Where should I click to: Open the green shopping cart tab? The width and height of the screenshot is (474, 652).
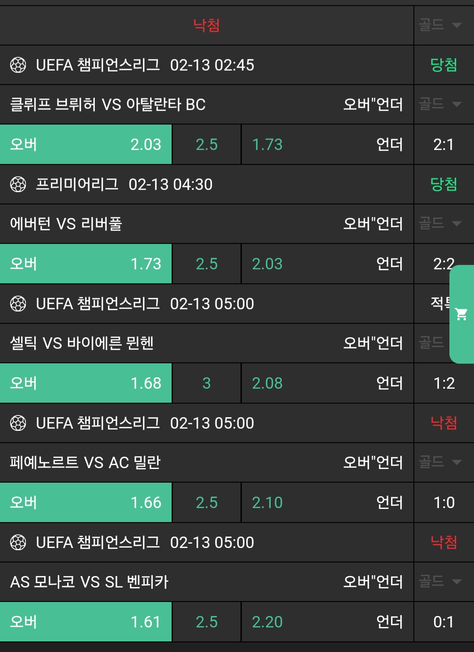(462, 314)
